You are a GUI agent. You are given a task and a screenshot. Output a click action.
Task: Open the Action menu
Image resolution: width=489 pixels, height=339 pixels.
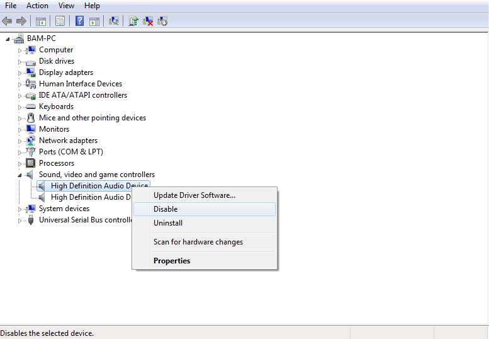[x=37, y=6]
